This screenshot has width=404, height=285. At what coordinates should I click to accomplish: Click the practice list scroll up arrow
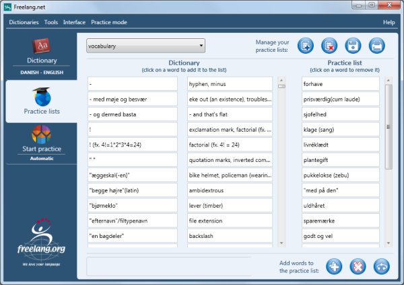click(389, 80)
